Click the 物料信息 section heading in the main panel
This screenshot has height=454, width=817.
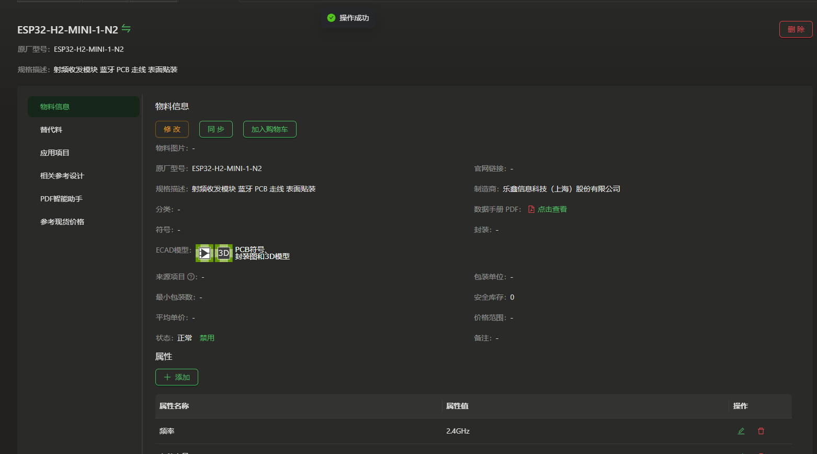(172, 106)
